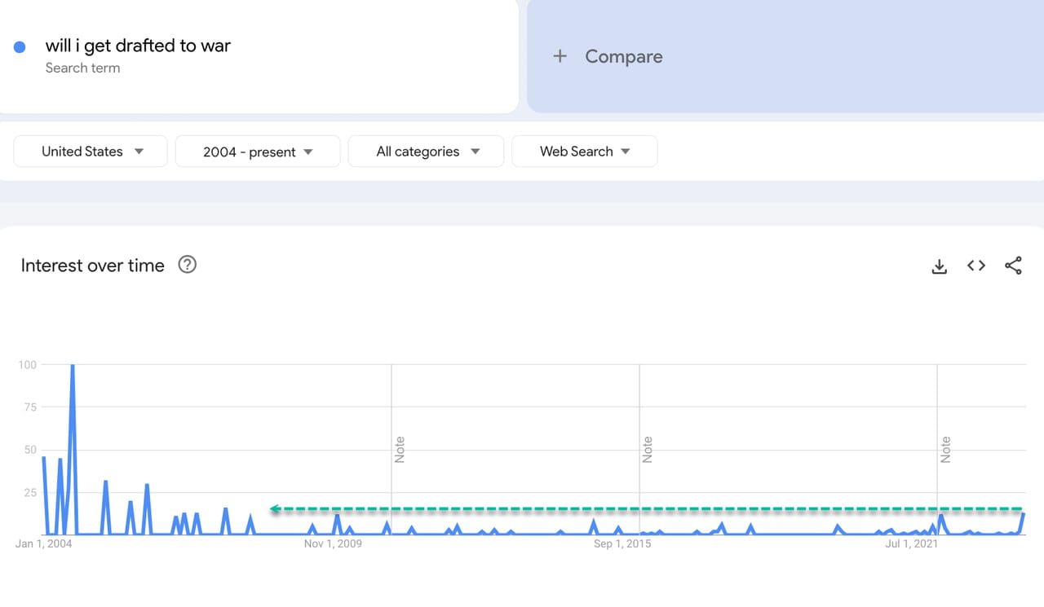Click the download CSV icon

[940, 266]
